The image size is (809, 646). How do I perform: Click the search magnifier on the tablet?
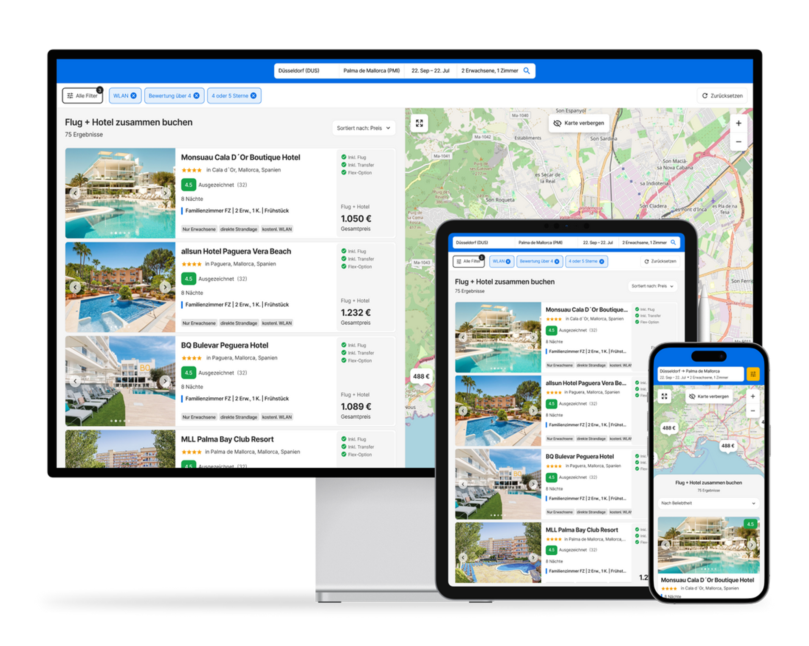point(673,242)
